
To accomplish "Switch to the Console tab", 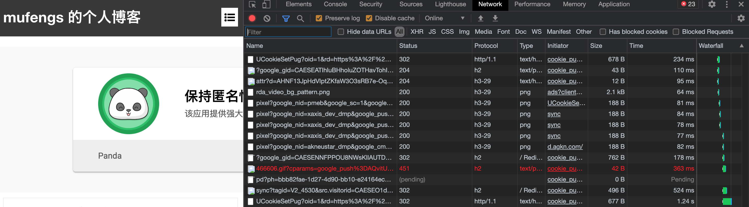I will (x=335, y=4).
